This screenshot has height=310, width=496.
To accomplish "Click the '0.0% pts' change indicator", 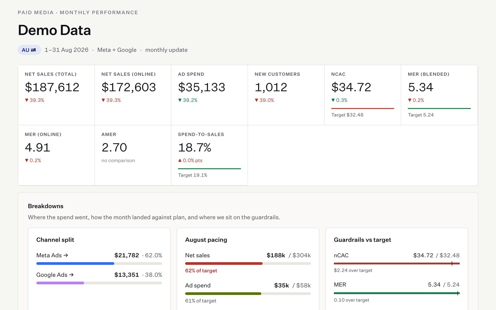I will (190, 161).
